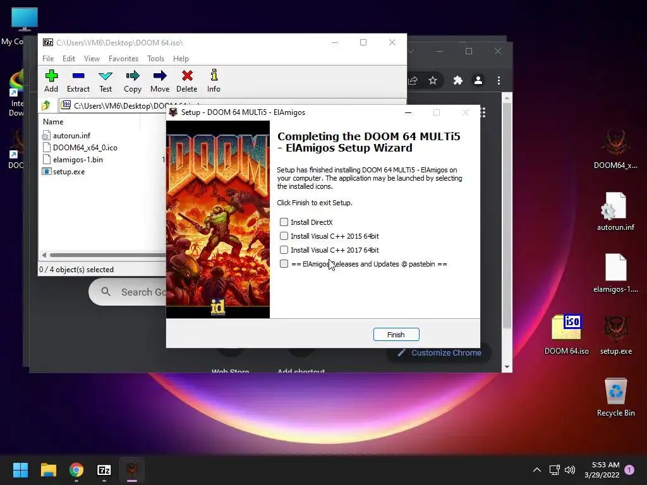Screen dimensions: 647x485
Task: Switch to 7-Zip on the taskbar
Action: pyautogui.click(x=104, y=470)
